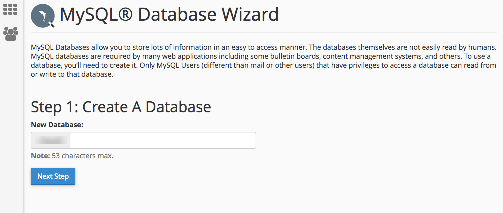The width and height of the screenshot is (503, 213).
Task: Click the registered trademark symbol in title
Action: [126, 15]
